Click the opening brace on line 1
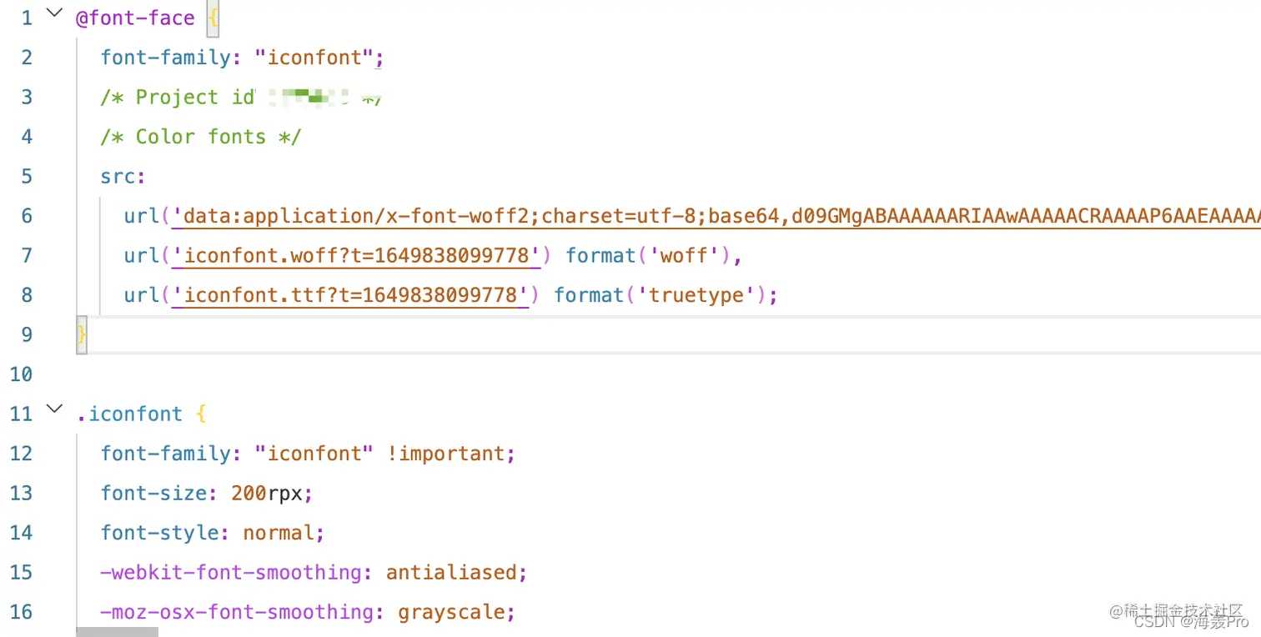 pyautogui.click(x=213, y=18)
